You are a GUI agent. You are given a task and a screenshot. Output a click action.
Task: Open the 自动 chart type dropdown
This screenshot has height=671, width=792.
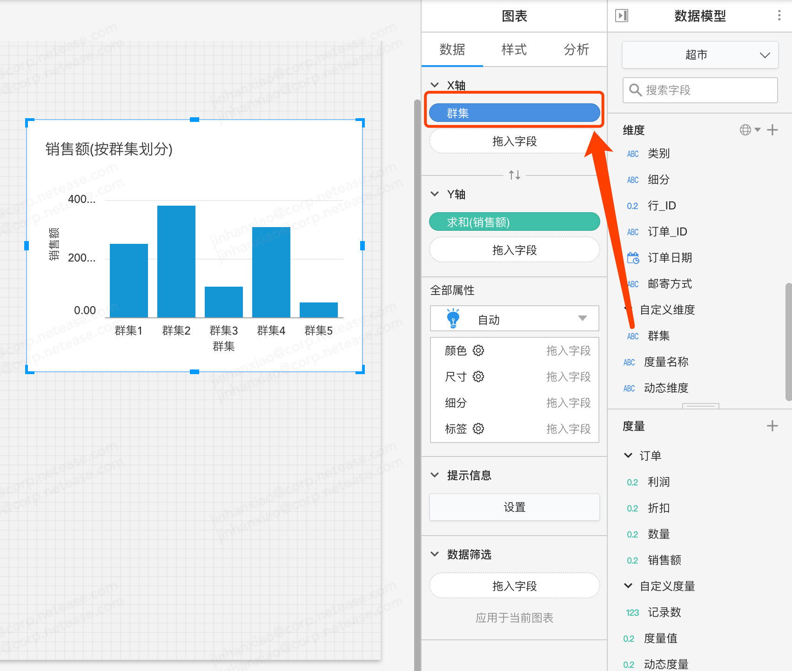[x=514, y=319]
